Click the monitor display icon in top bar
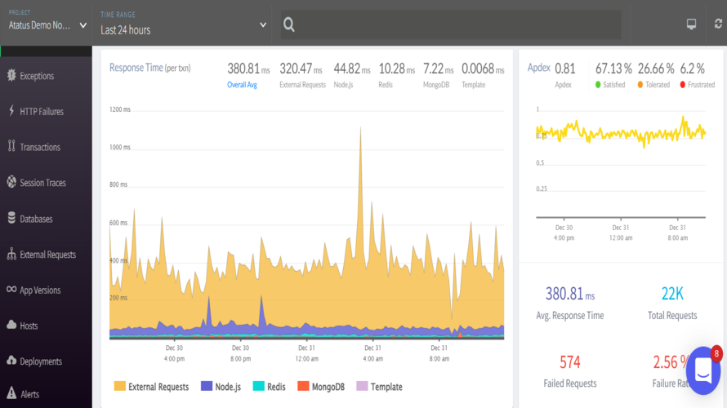The height and width of the screenshot is (408, 727). pos(691,24)
